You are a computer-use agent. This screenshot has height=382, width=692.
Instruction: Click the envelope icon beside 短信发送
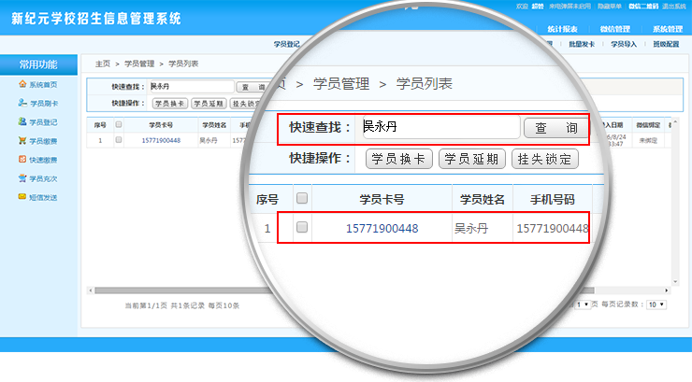[22, 196]
